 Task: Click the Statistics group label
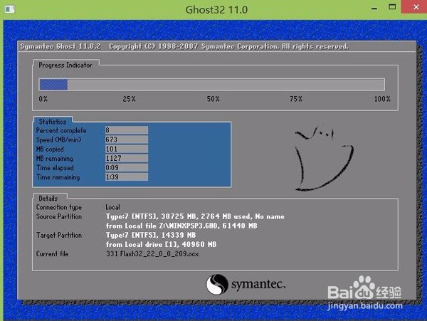pos(53,122)
